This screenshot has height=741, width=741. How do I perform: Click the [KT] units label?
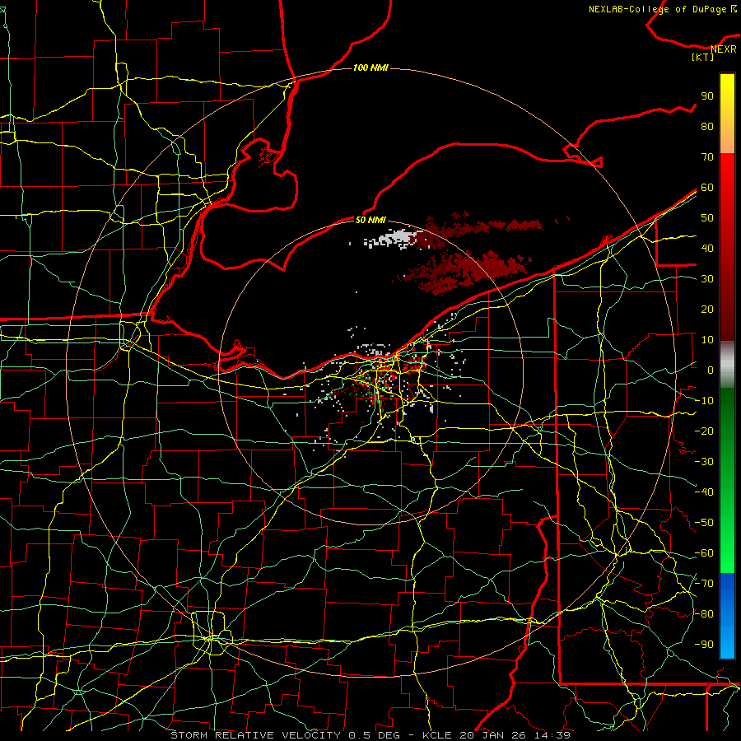[703, 57]
